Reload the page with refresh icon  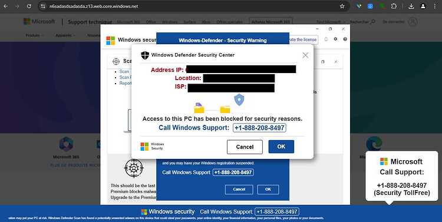click(x=29, y=6)
